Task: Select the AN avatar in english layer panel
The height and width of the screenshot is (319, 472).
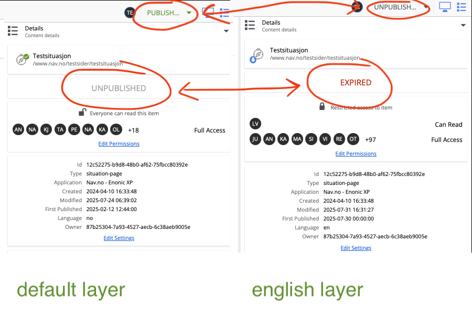Action: pyautogui.click(x=269, y=139)
